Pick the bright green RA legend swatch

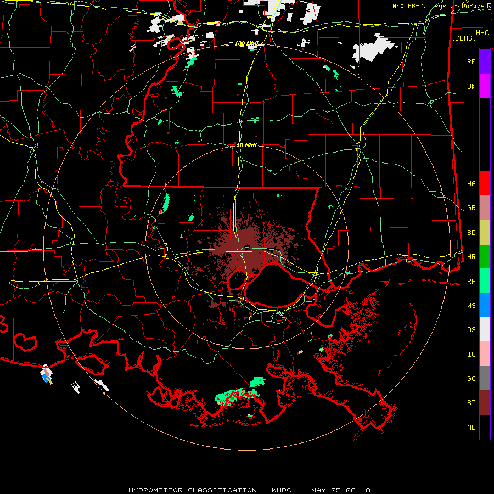pos(485,281)
